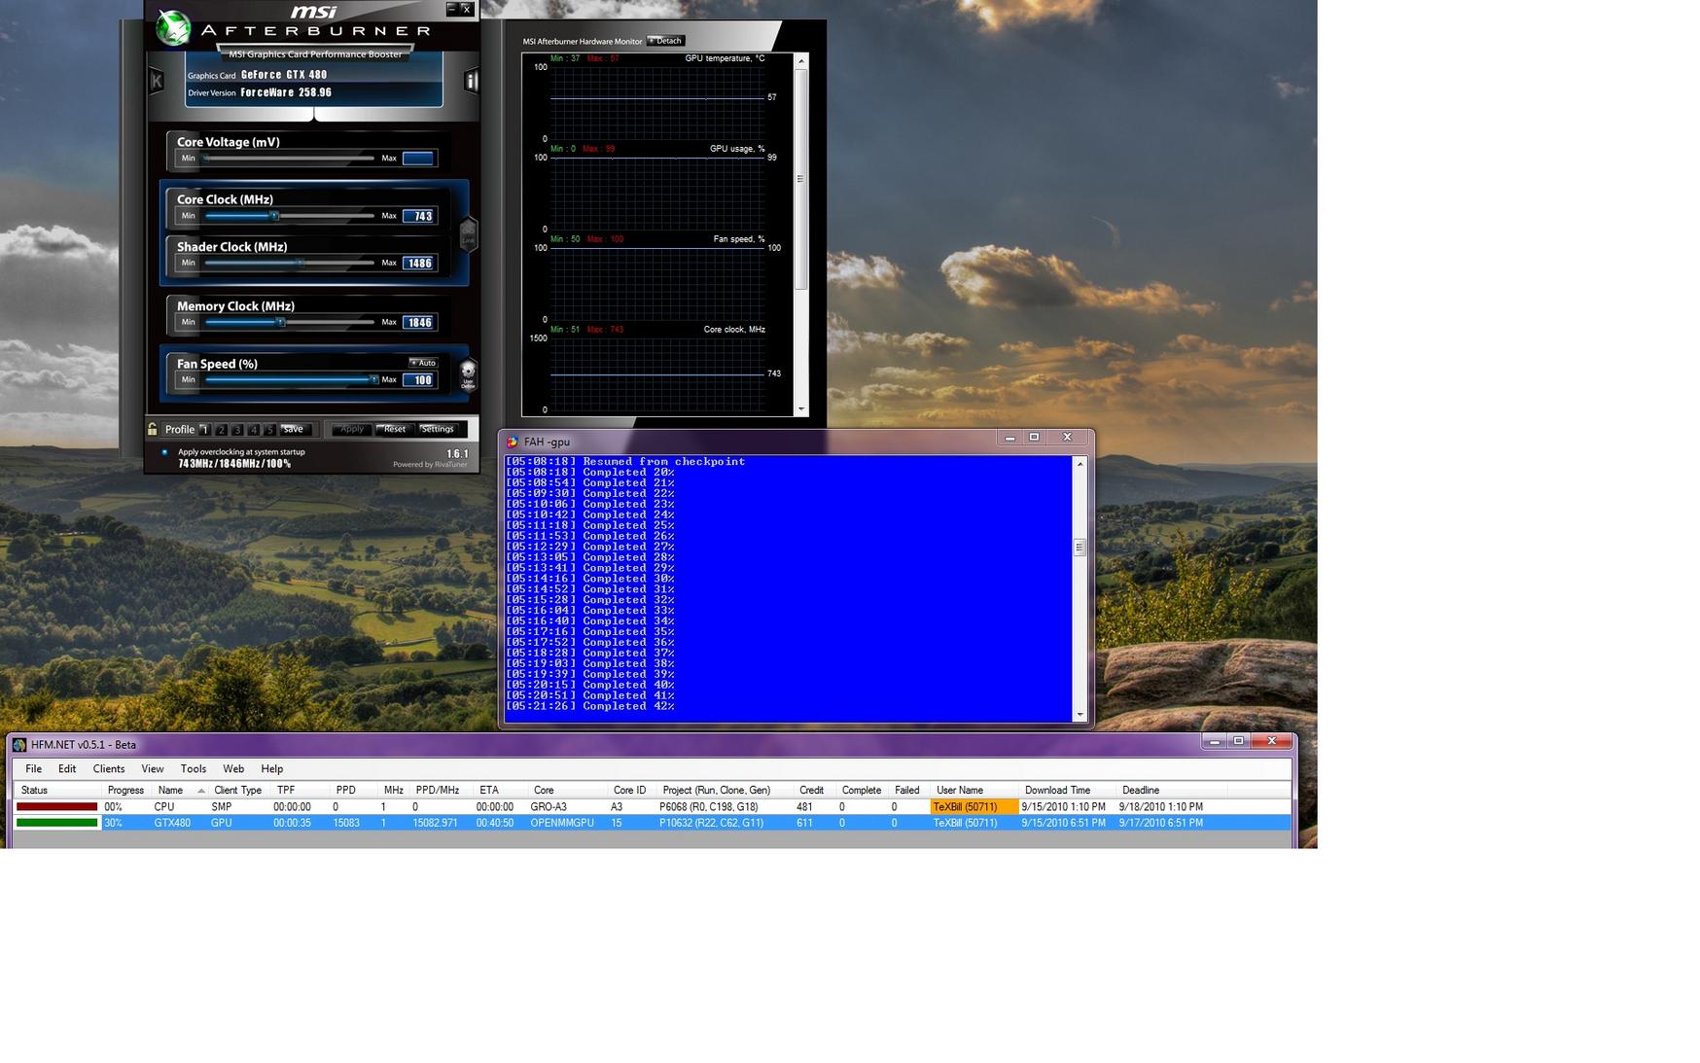
Task: Sort by the Status column header
Action: (x=59, y=790)
